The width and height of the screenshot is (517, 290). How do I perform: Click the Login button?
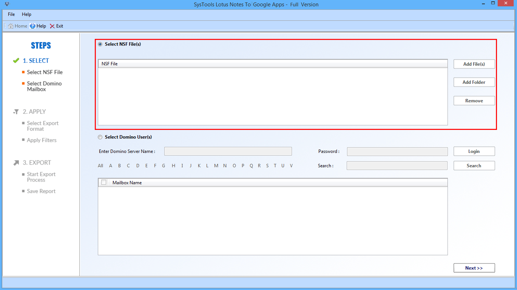pos(474,151)
